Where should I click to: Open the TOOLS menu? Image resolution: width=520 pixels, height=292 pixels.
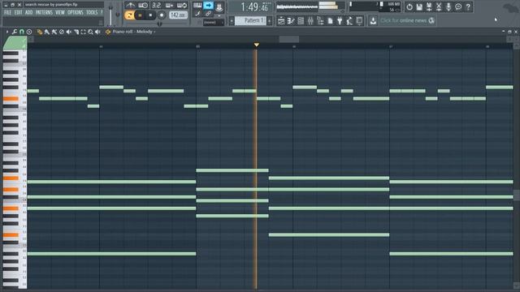(92, 13)
